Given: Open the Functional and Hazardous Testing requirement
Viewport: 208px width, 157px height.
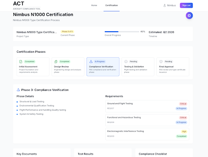Looking at the screenshot, I should tap(147, 120).
